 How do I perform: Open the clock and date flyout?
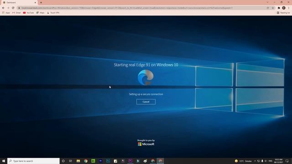point(278,161)
